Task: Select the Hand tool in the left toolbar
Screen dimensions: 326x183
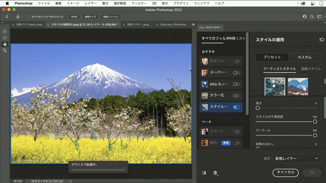Action: click(x=5, y=44)
